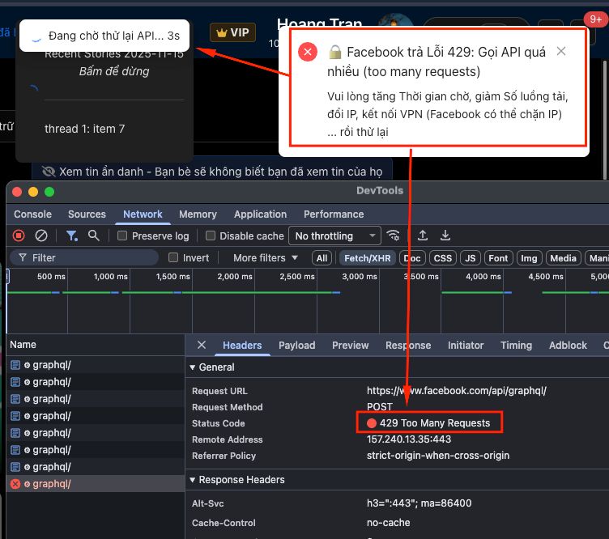Screen dimensions: 609x539
Task: Toggle the JS type filter
Action: tap(470, 258)
